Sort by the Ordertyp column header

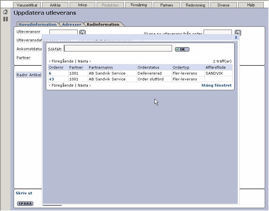pos(181,67)
